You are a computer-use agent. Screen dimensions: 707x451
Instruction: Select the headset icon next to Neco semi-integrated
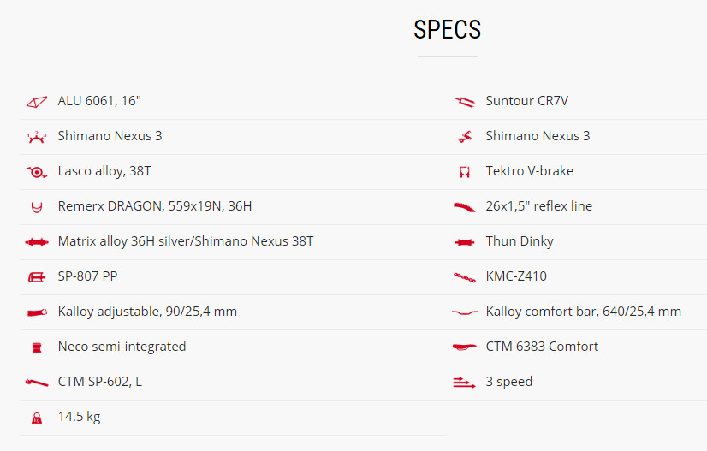point(37,347)
